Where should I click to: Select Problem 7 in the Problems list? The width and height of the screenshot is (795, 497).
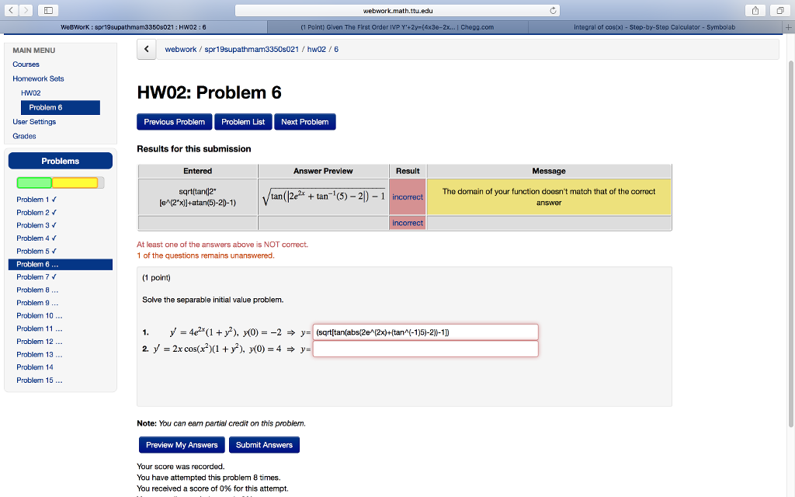click(37, 276)
